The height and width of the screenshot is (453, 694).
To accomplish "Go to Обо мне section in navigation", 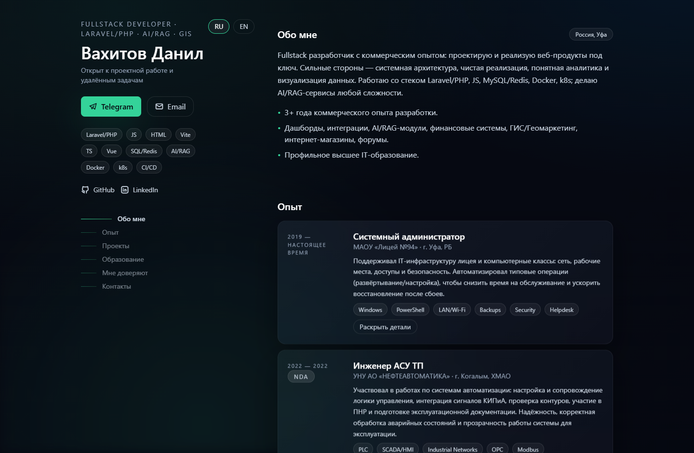I will pyautogui.click(x=113, y=219).
